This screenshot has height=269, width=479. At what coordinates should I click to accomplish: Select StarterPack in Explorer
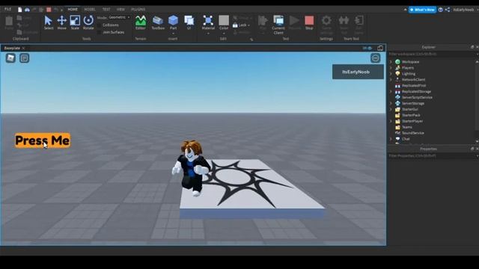[x=411, y=115]
